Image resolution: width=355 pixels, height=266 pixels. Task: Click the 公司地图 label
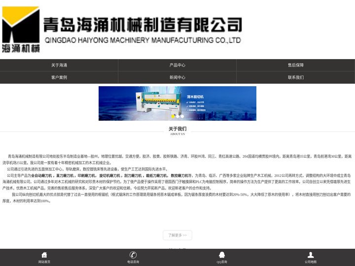311,262
